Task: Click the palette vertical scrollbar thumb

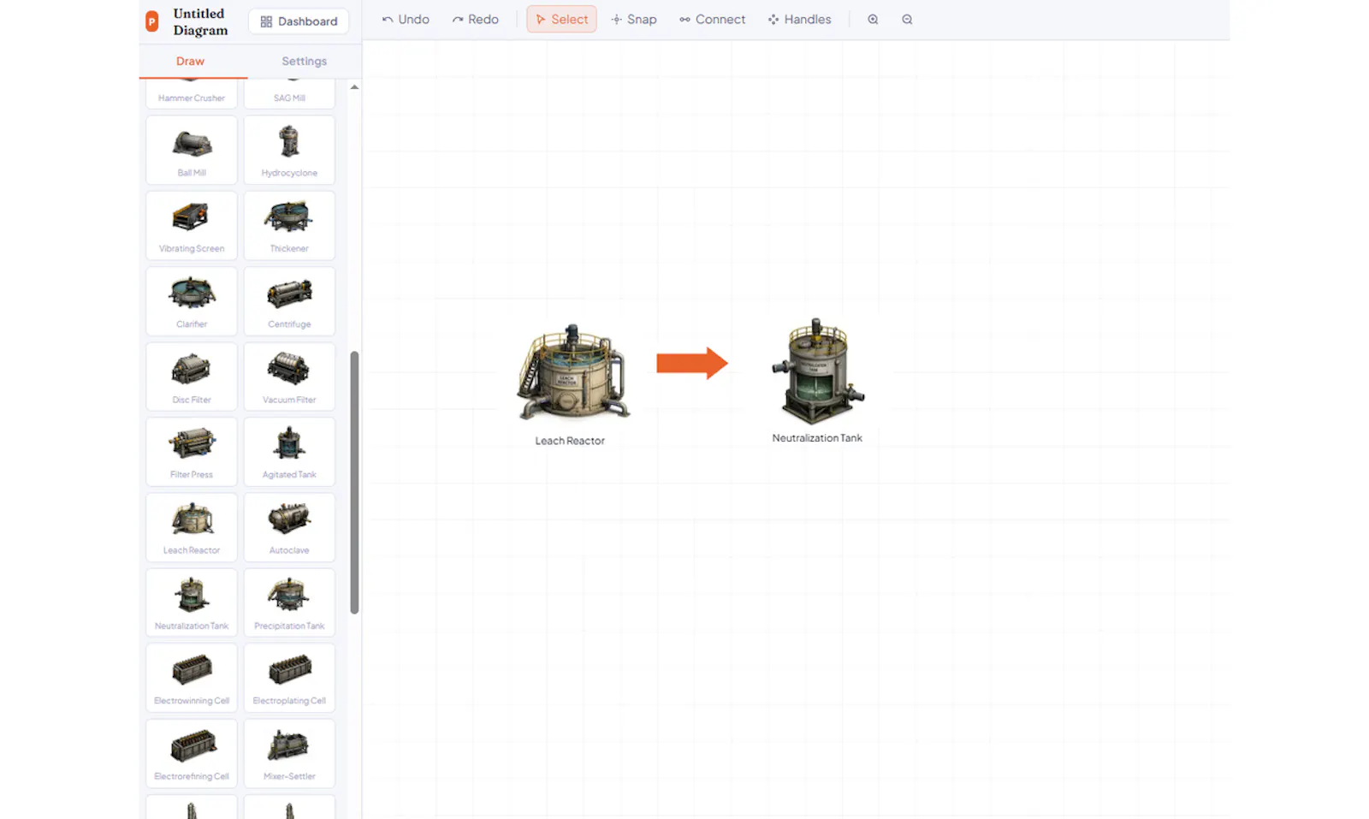Action: tap(354, 482)
